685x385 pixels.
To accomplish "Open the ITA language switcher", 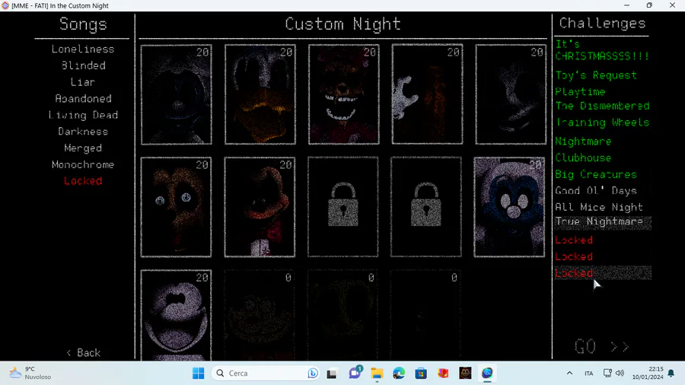I will tap(589, 374).
